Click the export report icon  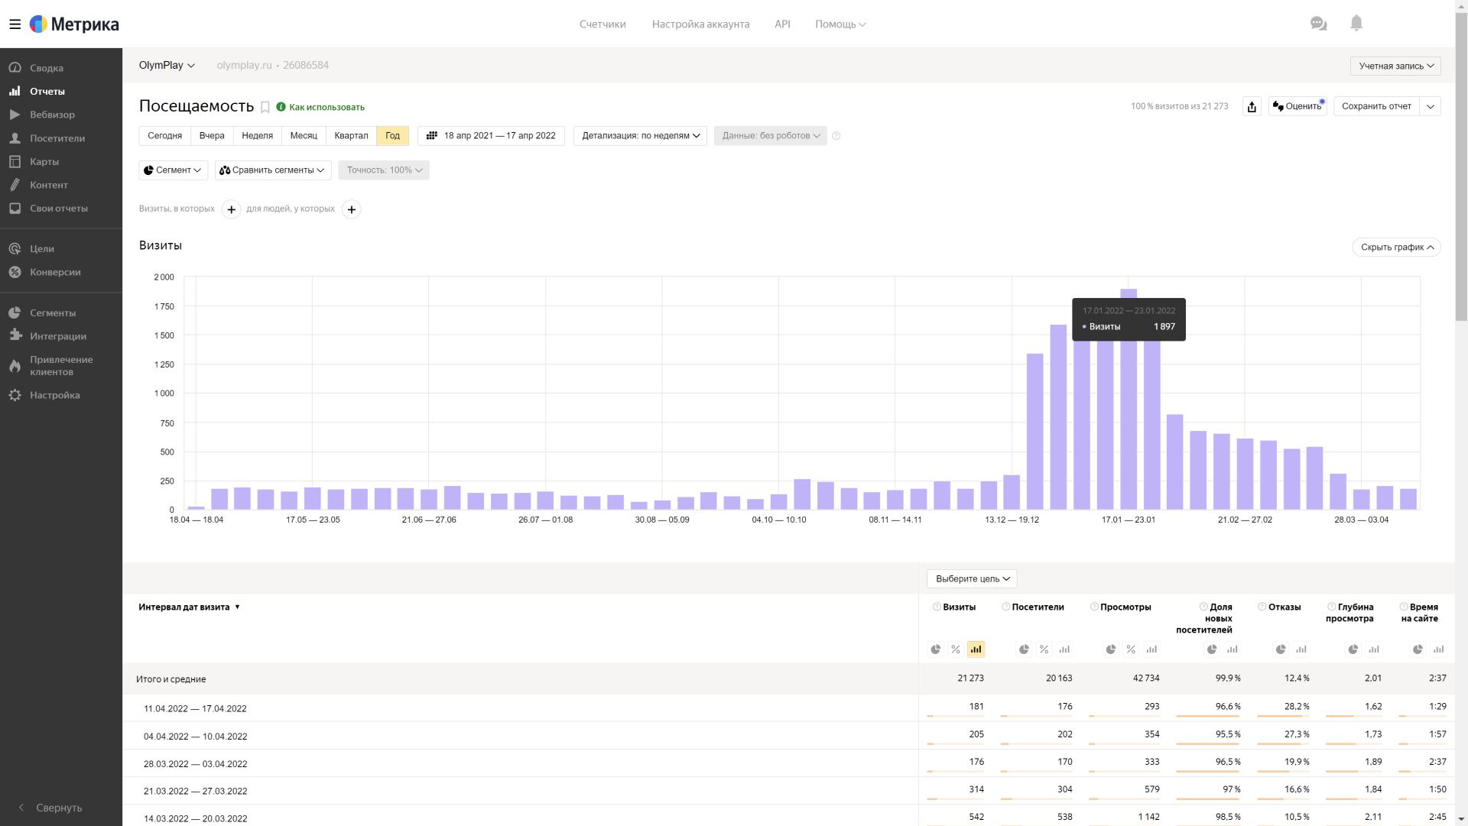1252,106
